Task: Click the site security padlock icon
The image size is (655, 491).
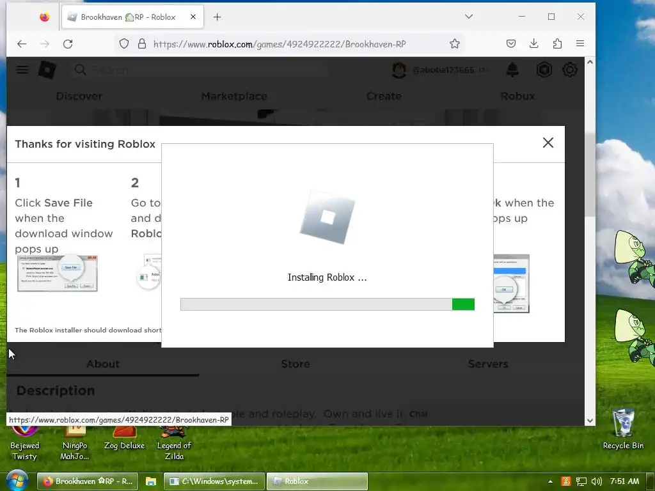Action: [x=142, y=44]
